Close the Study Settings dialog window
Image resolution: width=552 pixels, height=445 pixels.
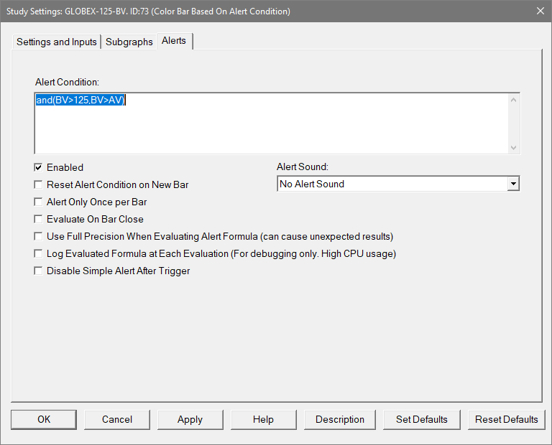coord(540,11)
